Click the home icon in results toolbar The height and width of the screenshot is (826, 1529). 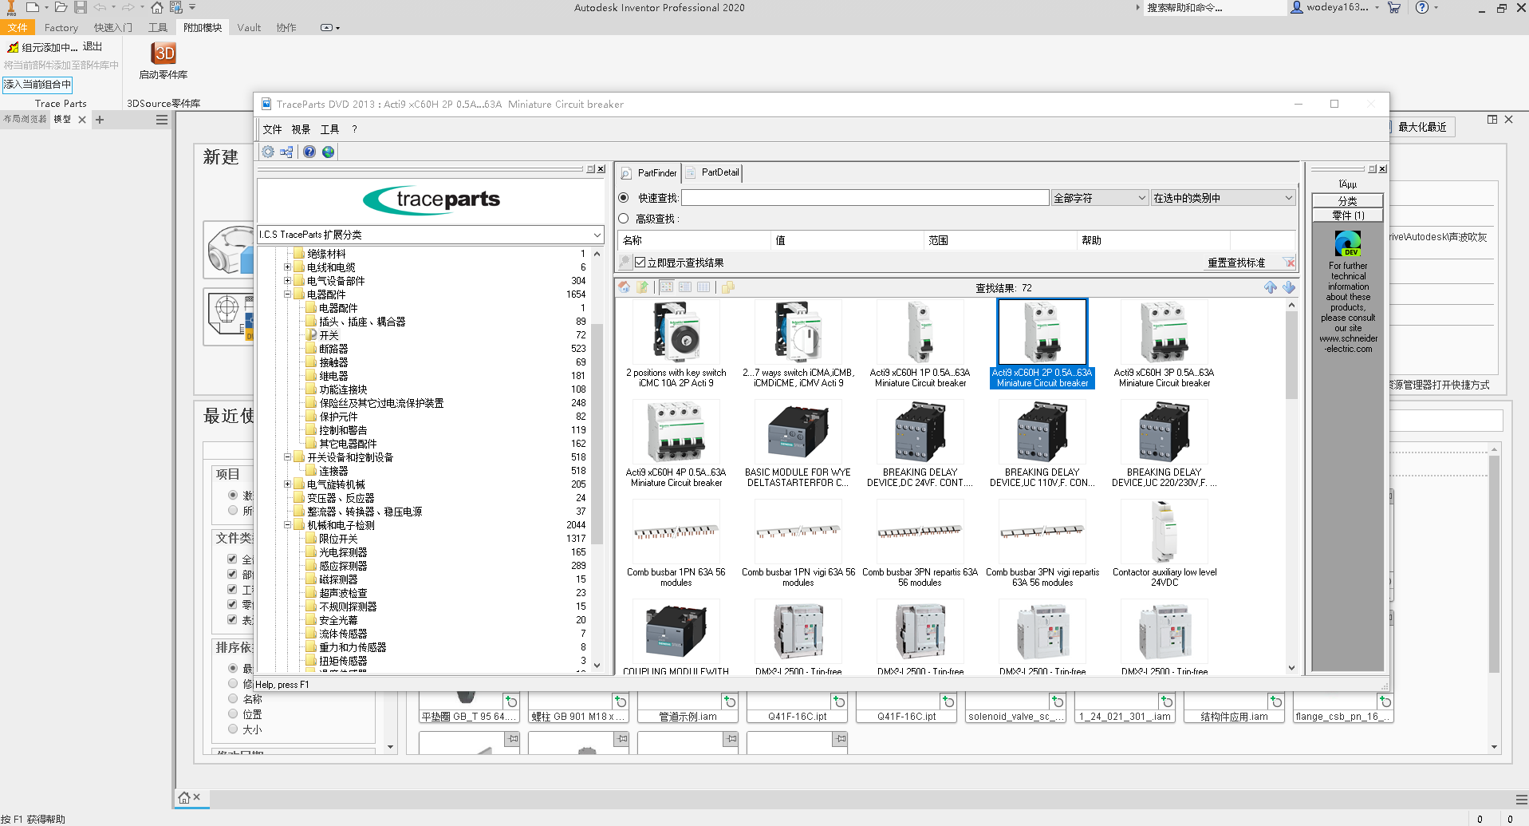625,287
